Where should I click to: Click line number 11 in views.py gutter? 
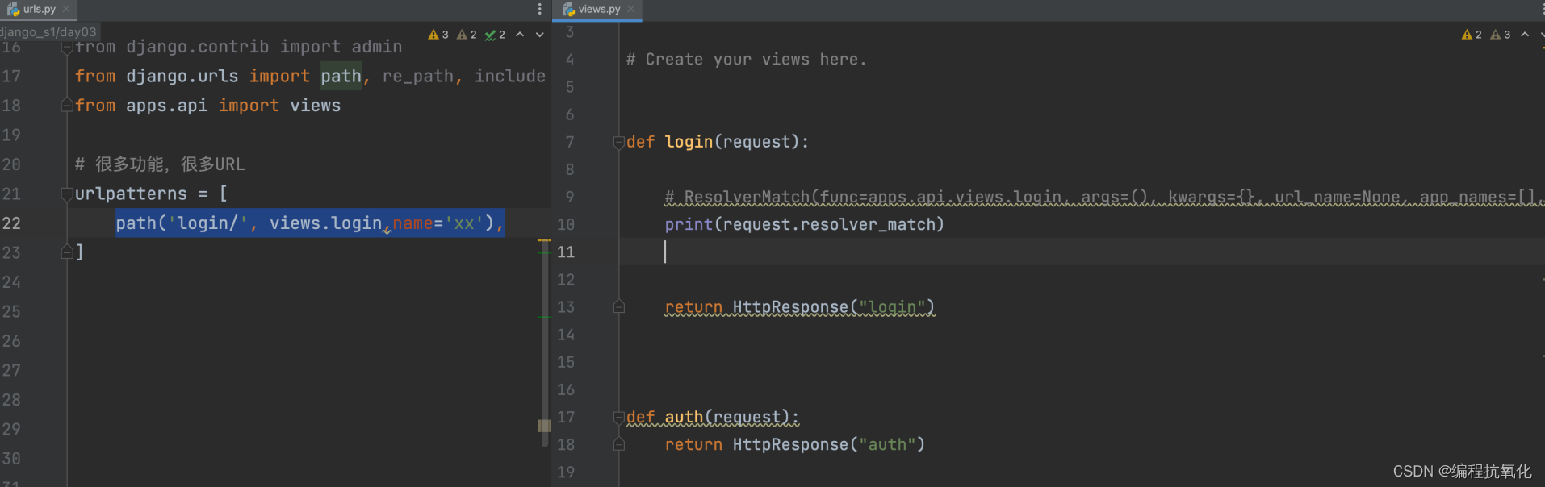coord(566,252)
